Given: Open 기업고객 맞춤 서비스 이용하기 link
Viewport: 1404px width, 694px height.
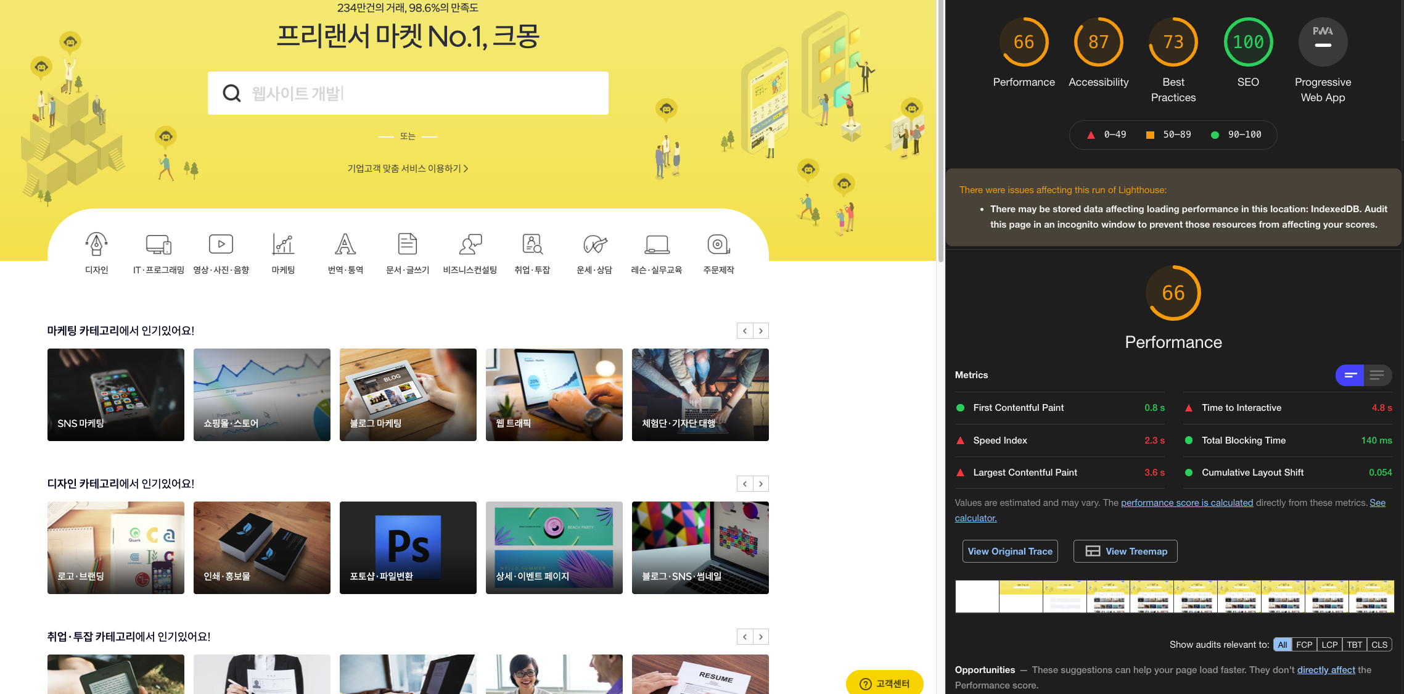Looking at the screenshot, I should tap(408, 168).
